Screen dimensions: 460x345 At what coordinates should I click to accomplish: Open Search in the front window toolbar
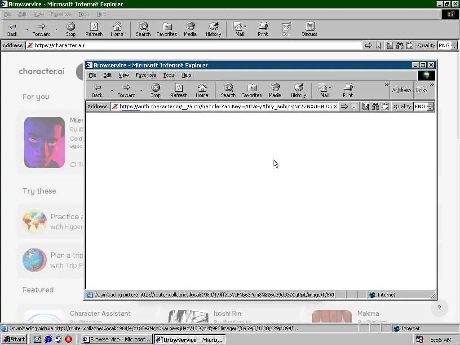point(228,90)
